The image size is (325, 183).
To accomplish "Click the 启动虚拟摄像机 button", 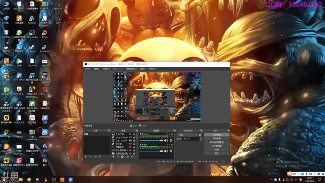I will (x=217, y=142).
